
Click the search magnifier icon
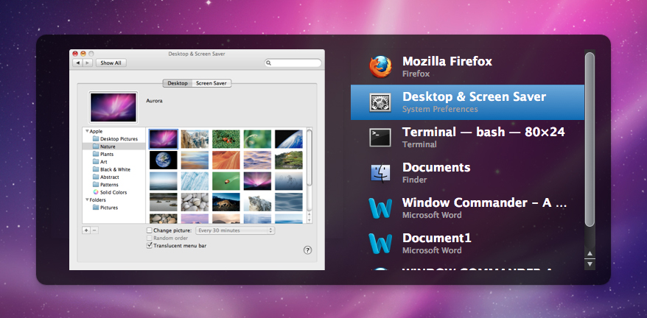(269, 63)
